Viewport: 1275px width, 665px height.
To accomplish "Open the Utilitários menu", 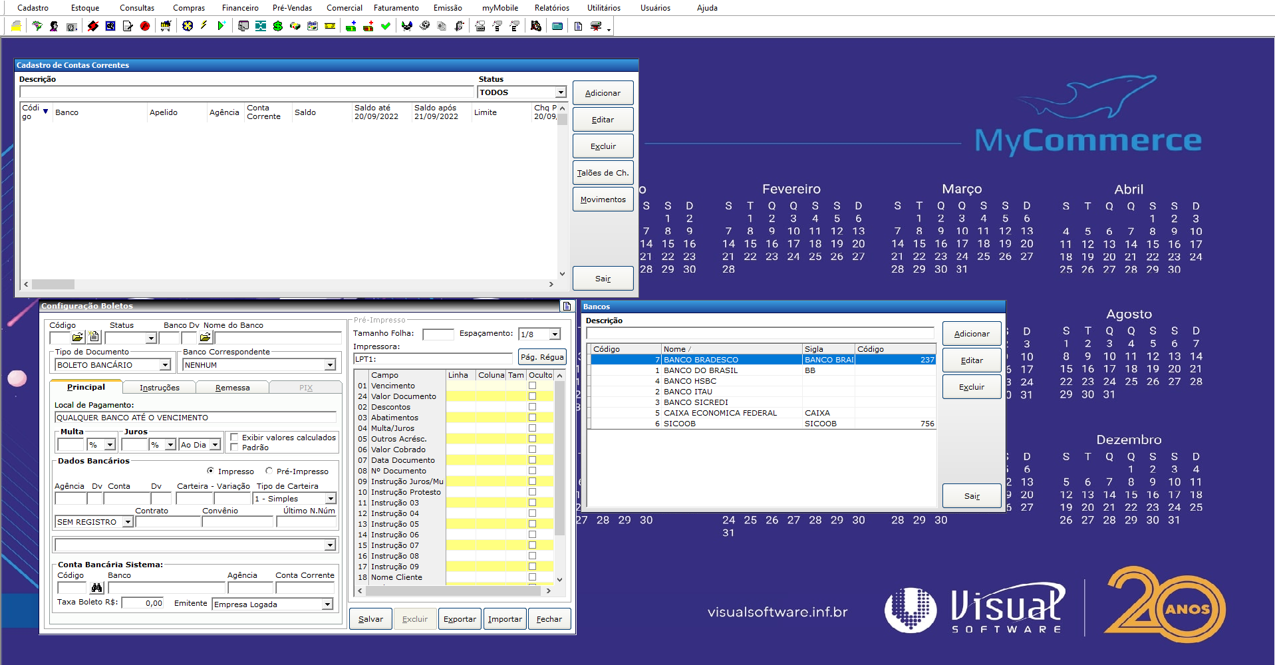I will pos(603,8).
